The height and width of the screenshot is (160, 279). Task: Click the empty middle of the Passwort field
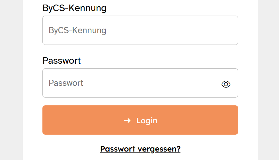pyautogui.click(x=147, y=83)
